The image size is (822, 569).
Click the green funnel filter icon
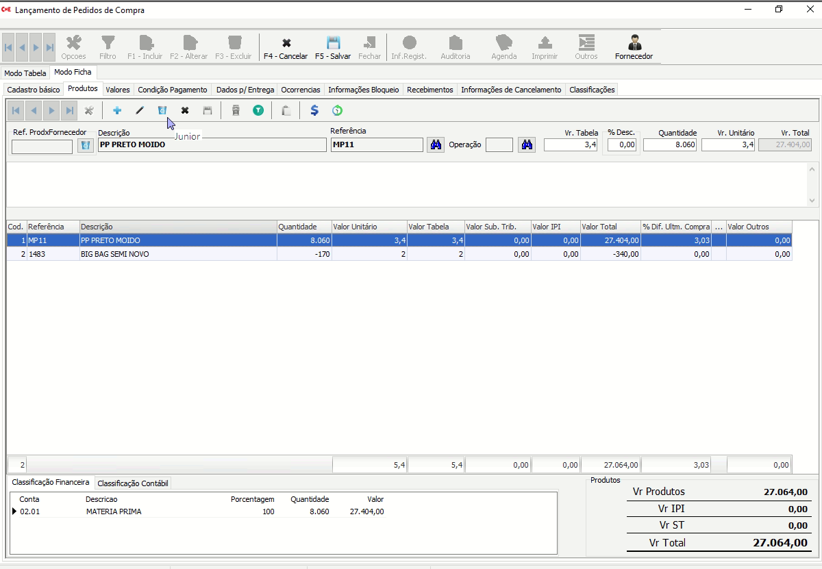coord(258,110)
